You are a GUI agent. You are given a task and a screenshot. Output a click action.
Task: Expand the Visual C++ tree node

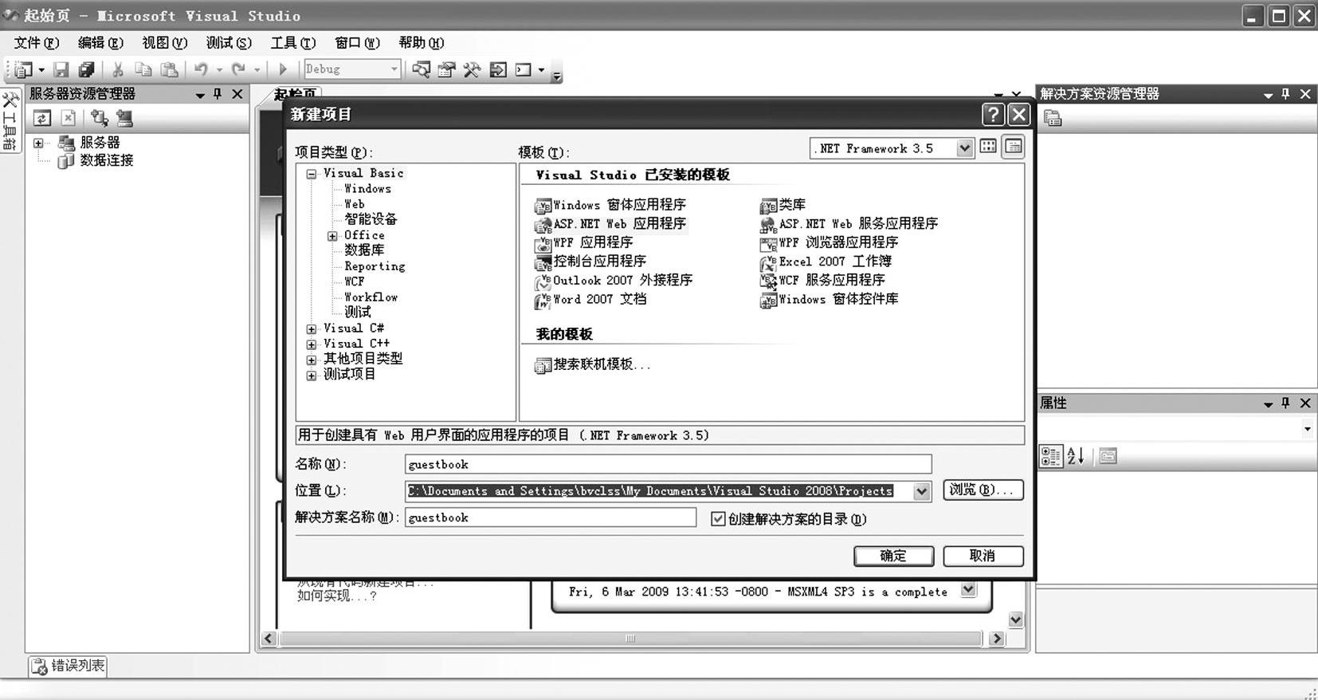point(312,344)
